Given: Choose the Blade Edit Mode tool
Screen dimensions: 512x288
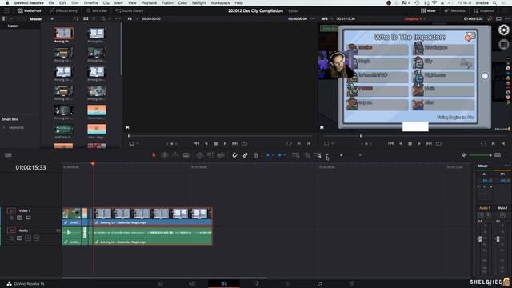Looking at the screenshot, I should 186,155.
